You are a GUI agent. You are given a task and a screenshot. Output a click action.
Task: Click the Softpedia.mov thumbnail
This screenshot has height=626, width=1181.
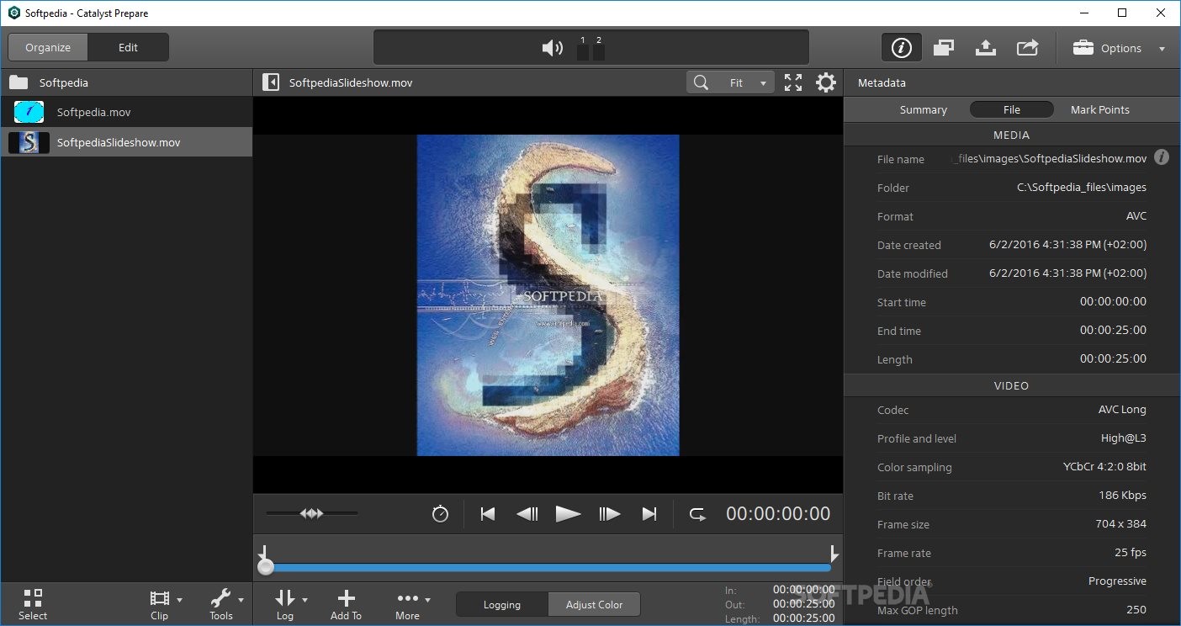tap(29, 112)
